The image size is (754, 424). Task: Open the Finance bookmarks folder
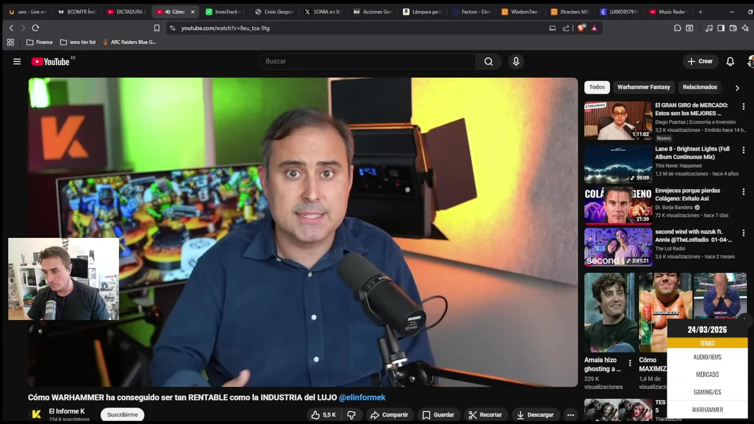point(39,42)
